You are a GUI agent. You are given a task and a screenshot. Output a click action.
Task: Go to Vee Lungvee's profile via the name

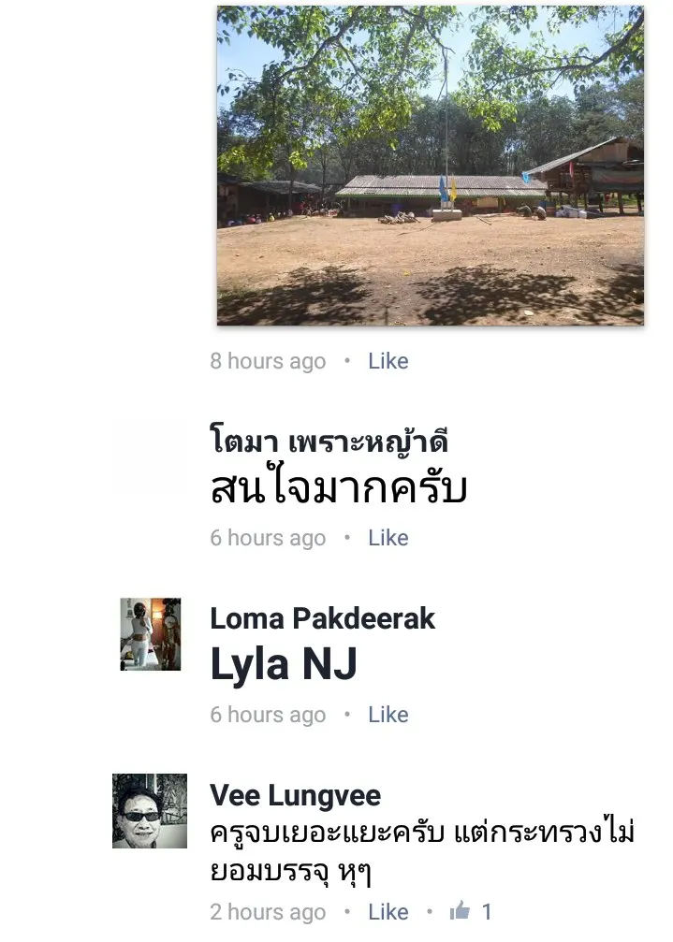click(x=296, y=795)
